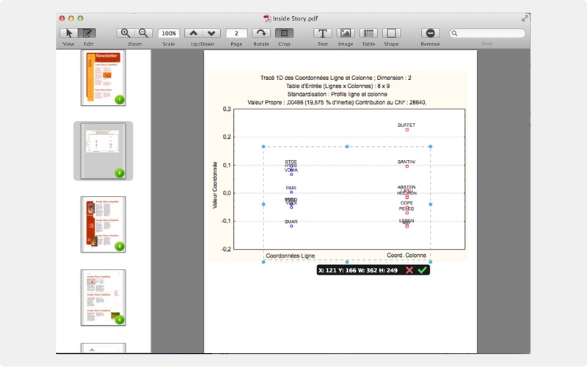This screenshot has height=367, width=587.
Task: Click the 100% scale field
Action: [x=169, y=33]
